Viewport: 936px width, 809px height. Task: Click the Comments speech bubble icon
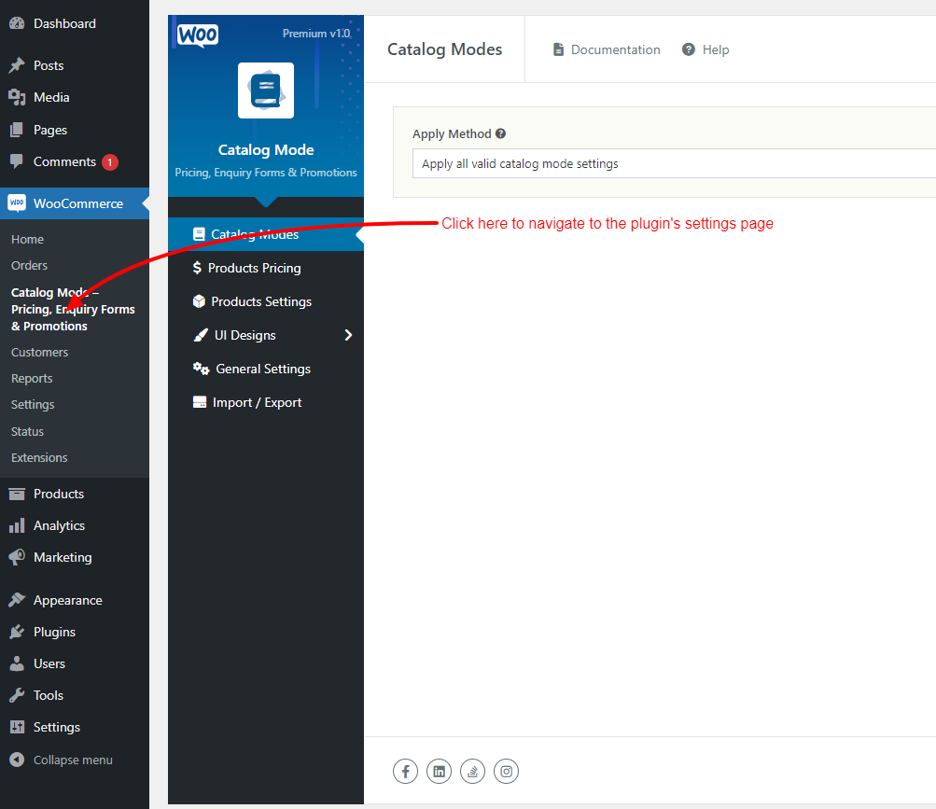pyautogui.click(x=17, y=161)
